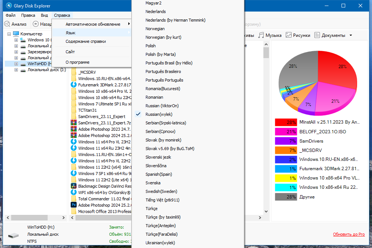Click file list vertical scrollbar up arrow
The image size is (372, 248).
click(x=266, y=44)
